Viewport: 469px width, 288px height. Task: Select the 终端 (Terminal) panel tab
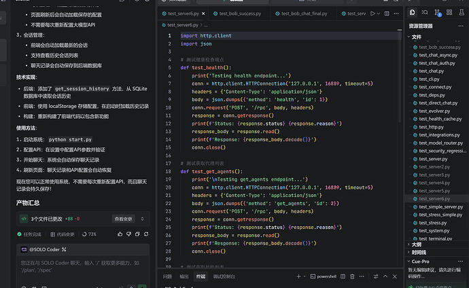tap(201, 276)
